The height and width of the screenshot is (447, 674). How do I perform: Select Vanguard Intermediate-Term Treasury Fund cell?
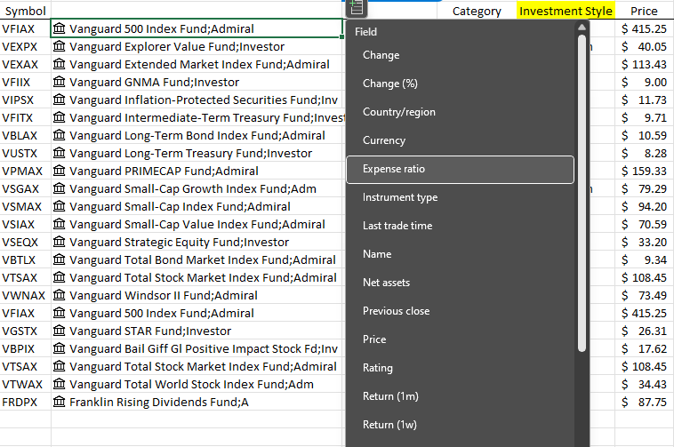(x=197, y=117)
